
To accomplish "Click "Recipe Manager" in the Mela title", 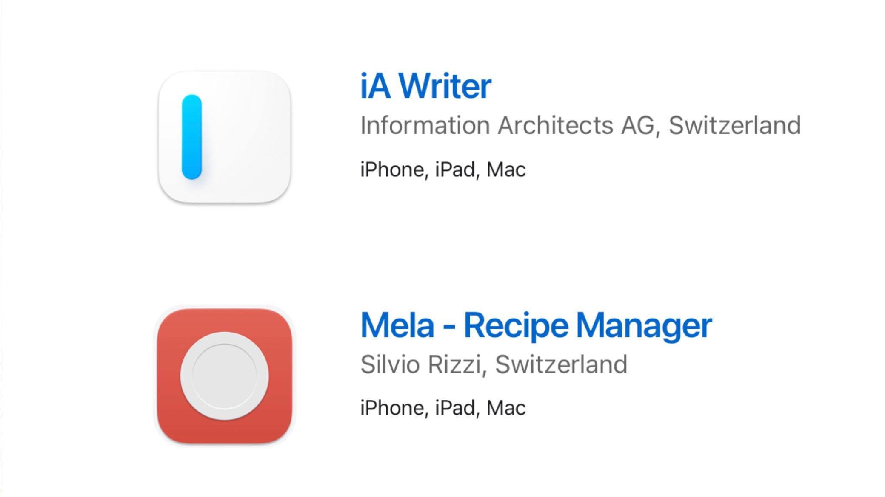I will tap(587, 325).
